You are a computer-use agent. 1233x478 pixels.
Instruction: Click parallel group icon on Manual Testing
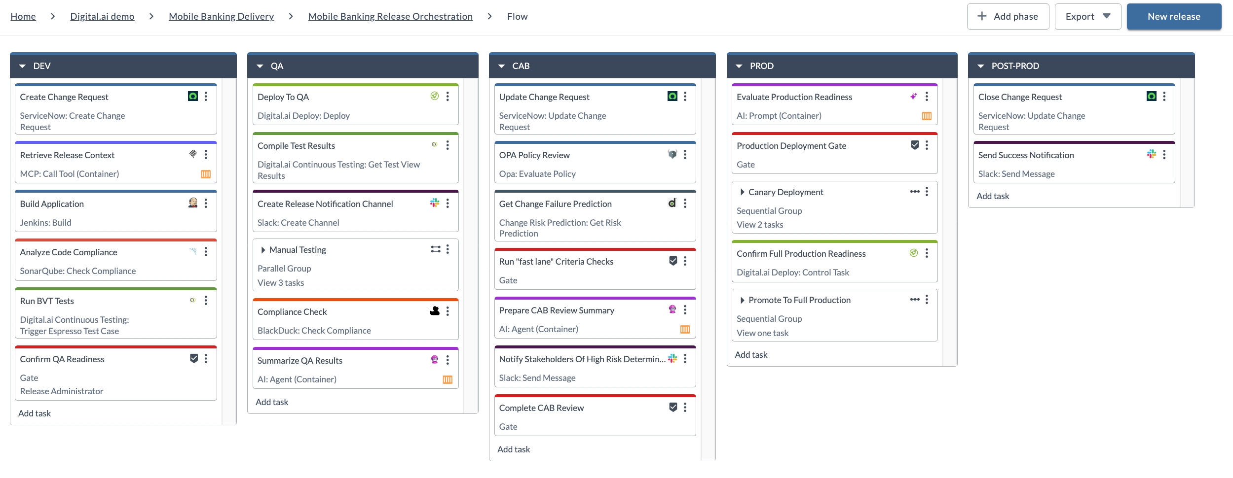point(436,249)
